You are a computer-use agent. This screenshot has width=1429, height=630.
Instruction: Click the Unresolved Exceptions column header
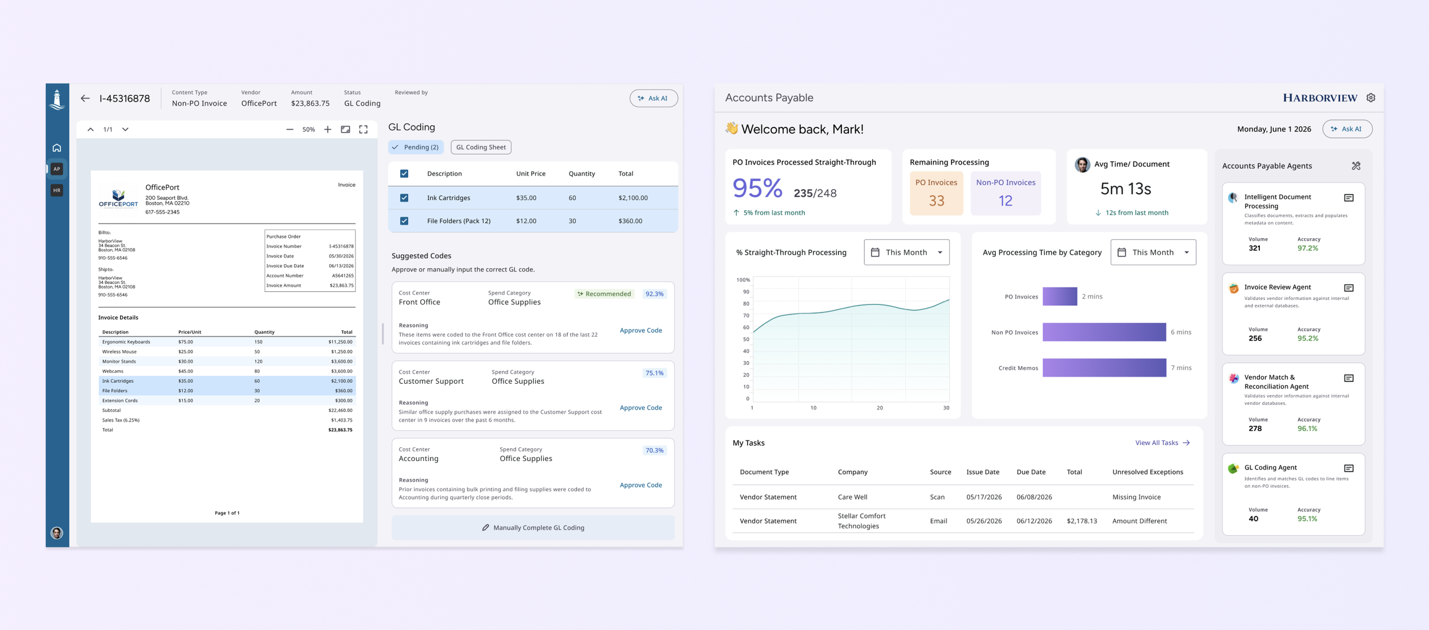tap(1148, 472)
